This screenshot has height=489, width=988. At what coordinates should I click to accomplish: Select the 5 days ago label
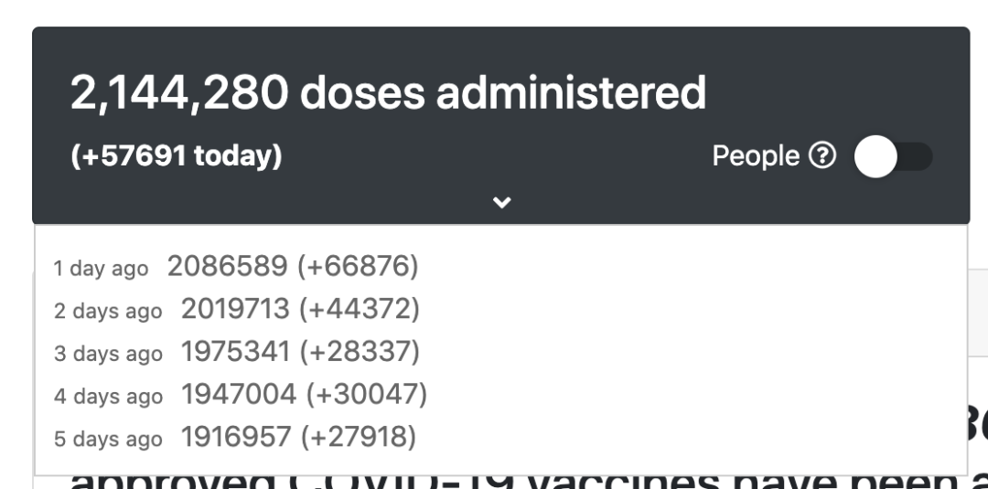[x=108, y=440]
